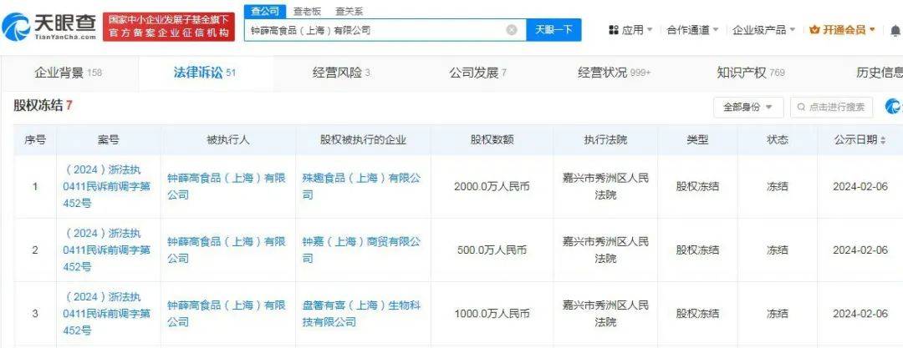Clear the search box with X icon
Screen dimensions: 903x348
tap(512, 30)
